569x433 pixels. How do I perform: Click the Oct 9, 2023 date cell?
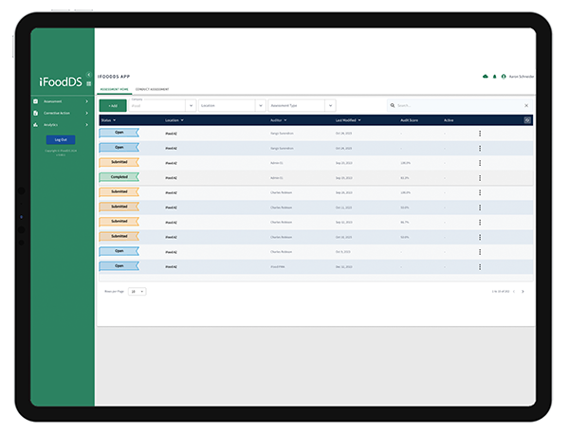[343, 252]
